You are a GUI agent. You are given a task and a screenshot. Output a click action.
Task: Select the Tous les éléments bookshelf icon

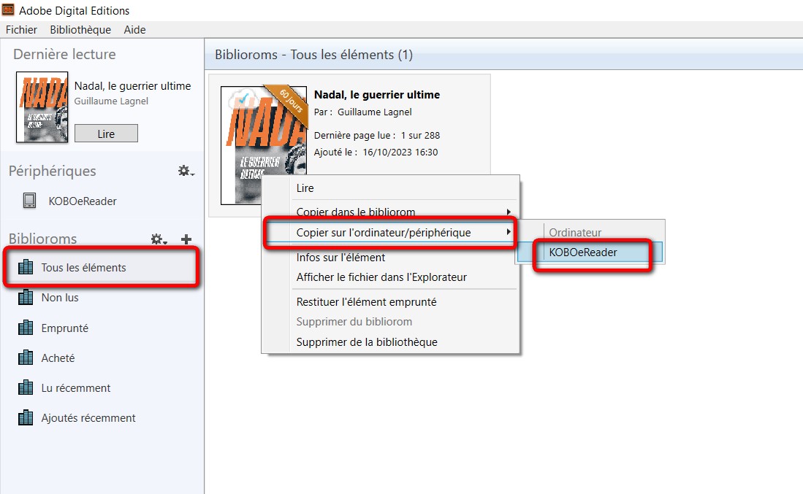(x=26, y=268)
